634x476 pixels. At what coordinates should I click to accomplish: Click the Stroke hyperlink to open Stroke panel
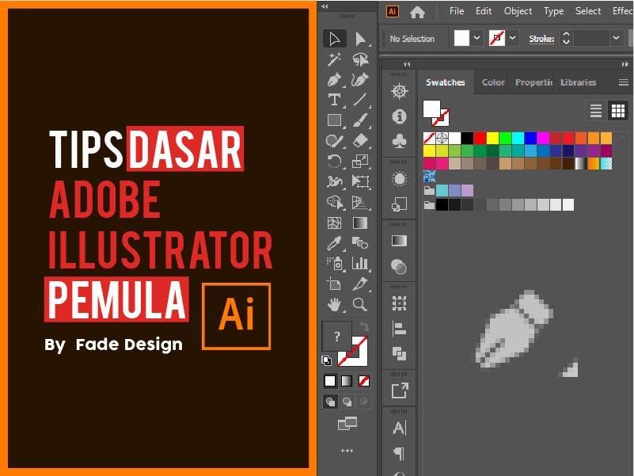tap(541, 38)
